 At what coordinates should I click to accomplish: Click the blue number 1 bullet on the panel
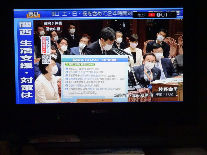tap(67, 69)
